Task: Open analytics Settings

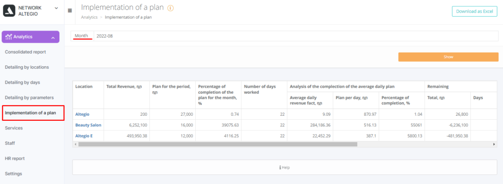Action: pyautogui.click(x=14, y=174)
